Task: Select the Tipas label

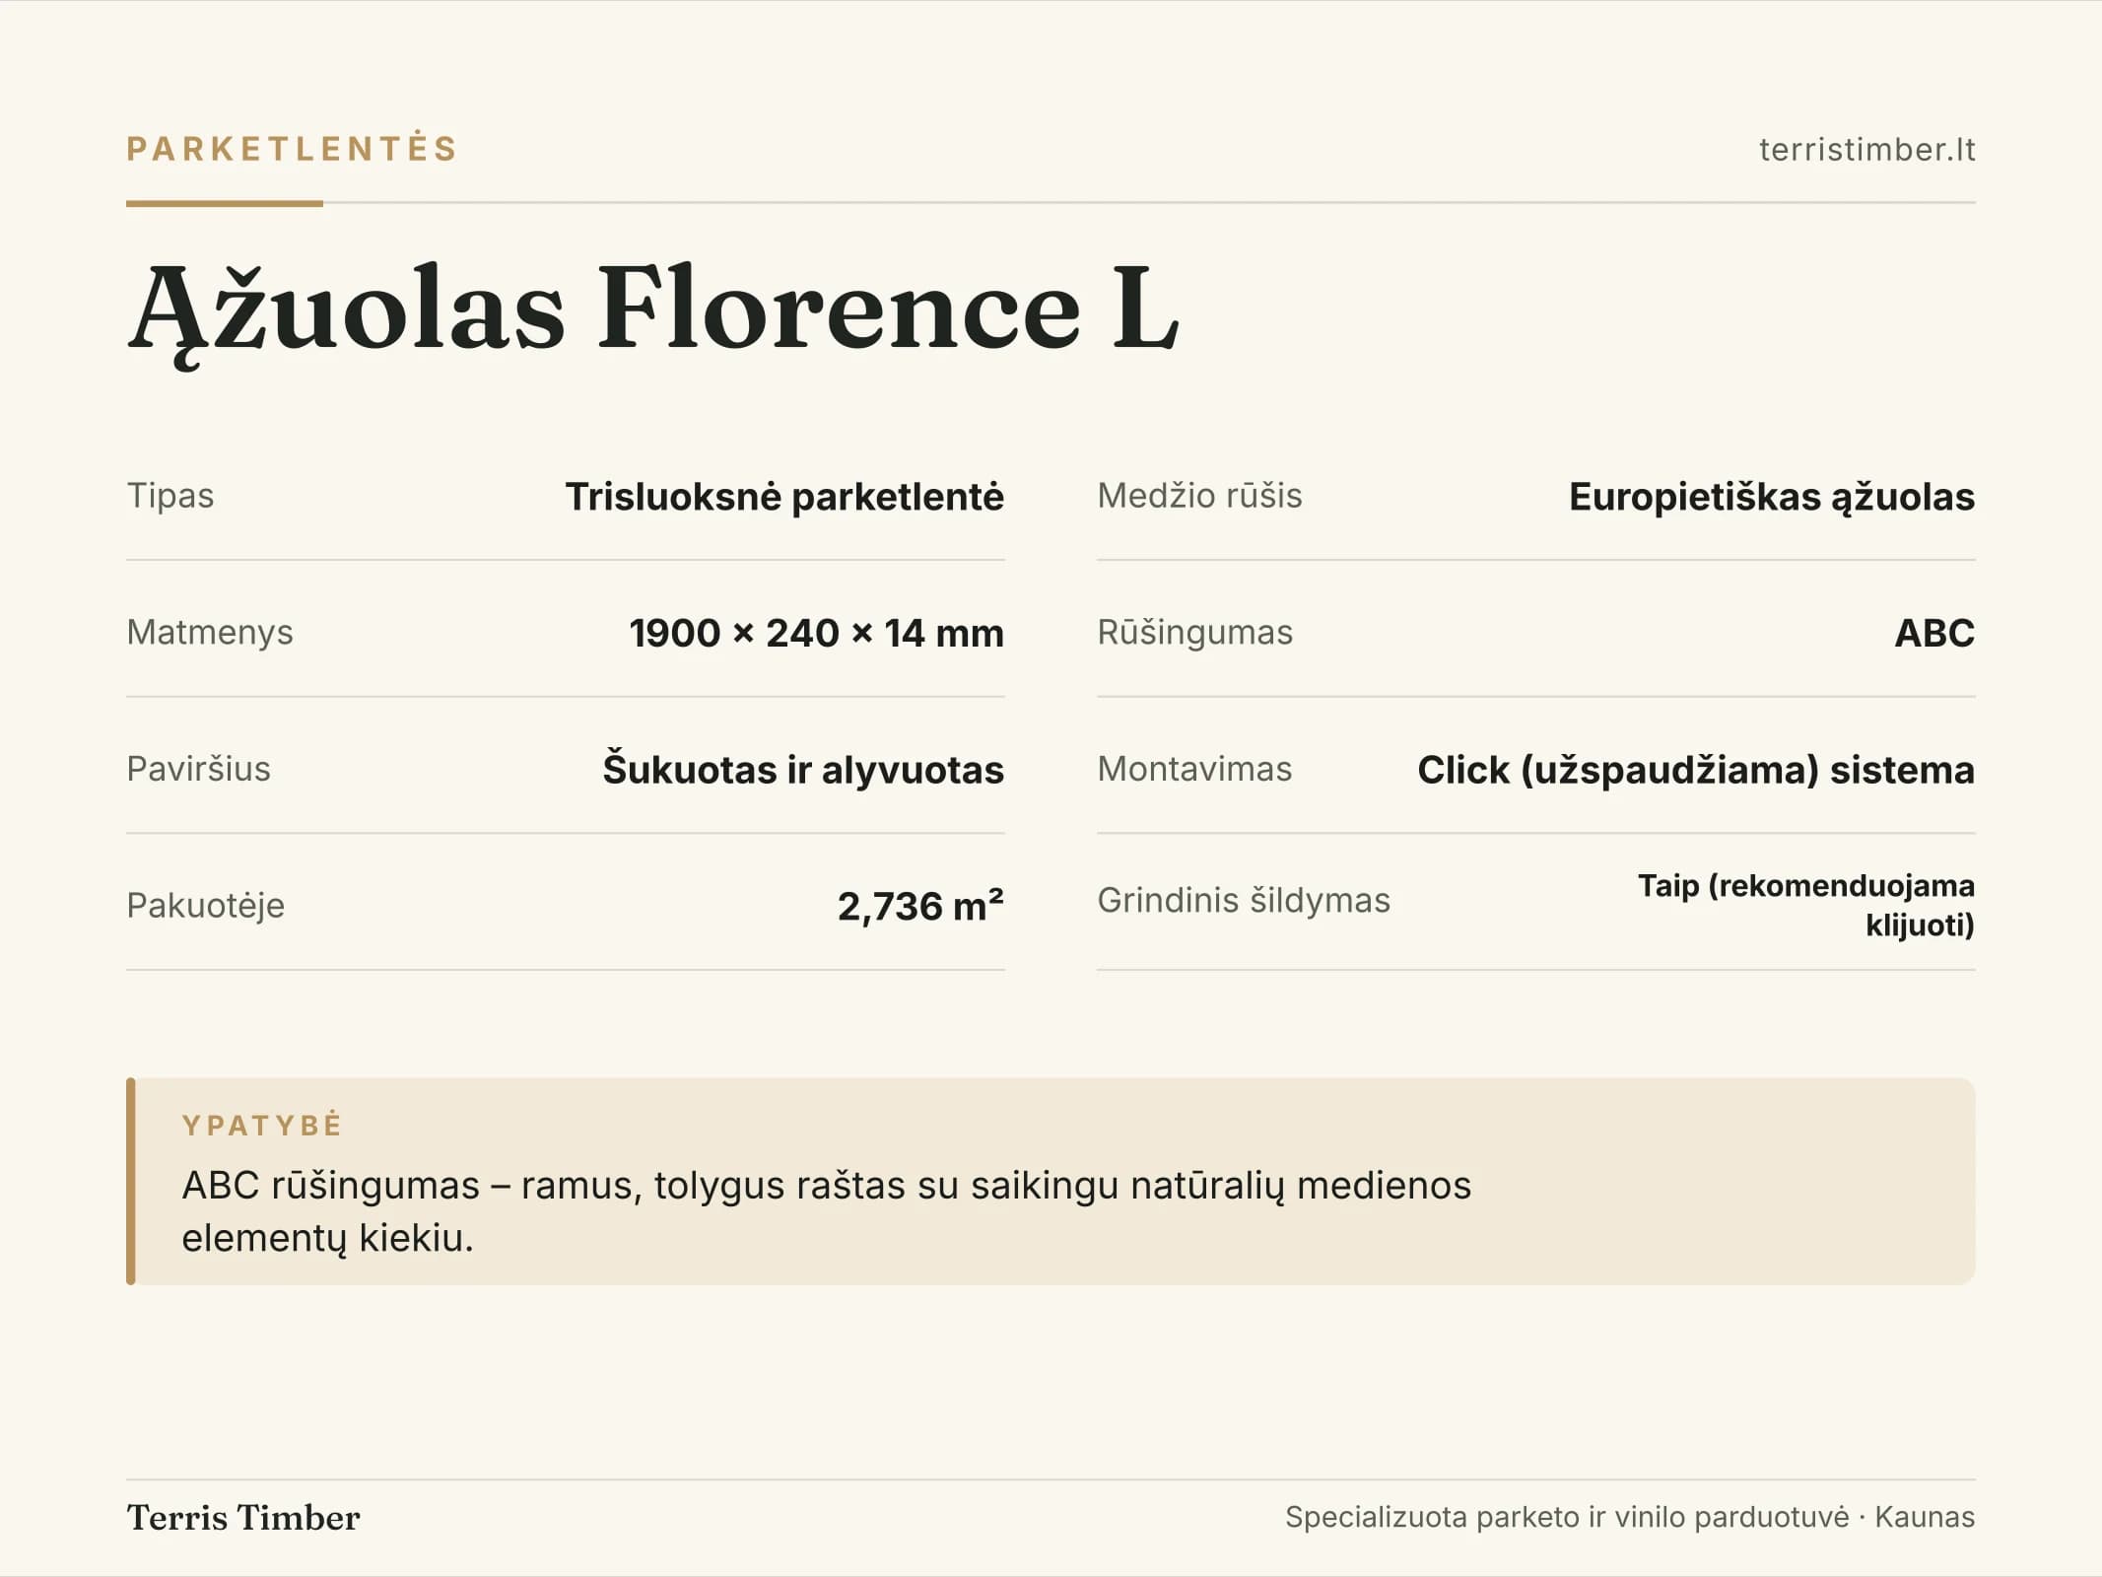Action: click(170, 496)
